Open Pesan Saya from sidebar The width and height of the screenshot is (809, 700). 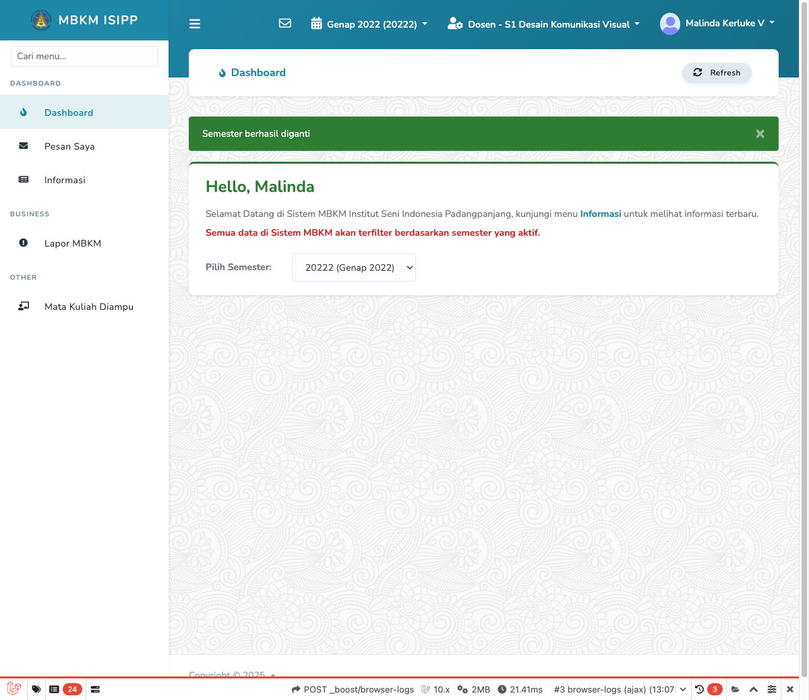69,146
